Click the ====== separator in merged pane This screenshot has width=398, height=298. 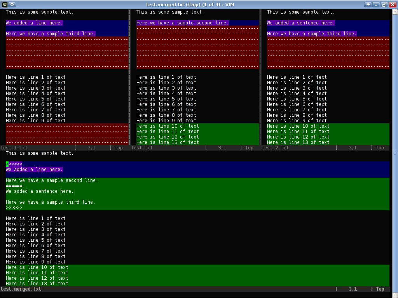click(x=14, y=186)
